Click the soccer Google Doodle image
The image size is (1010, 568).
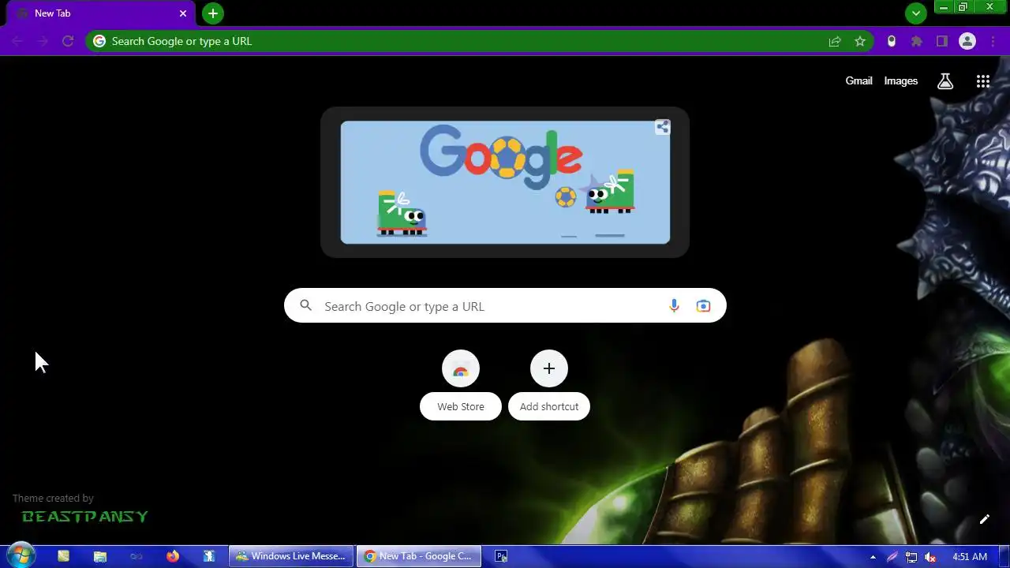pos(505,182)
